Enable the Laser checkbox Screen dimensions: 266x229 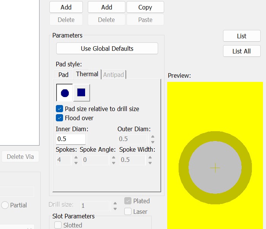128,212
